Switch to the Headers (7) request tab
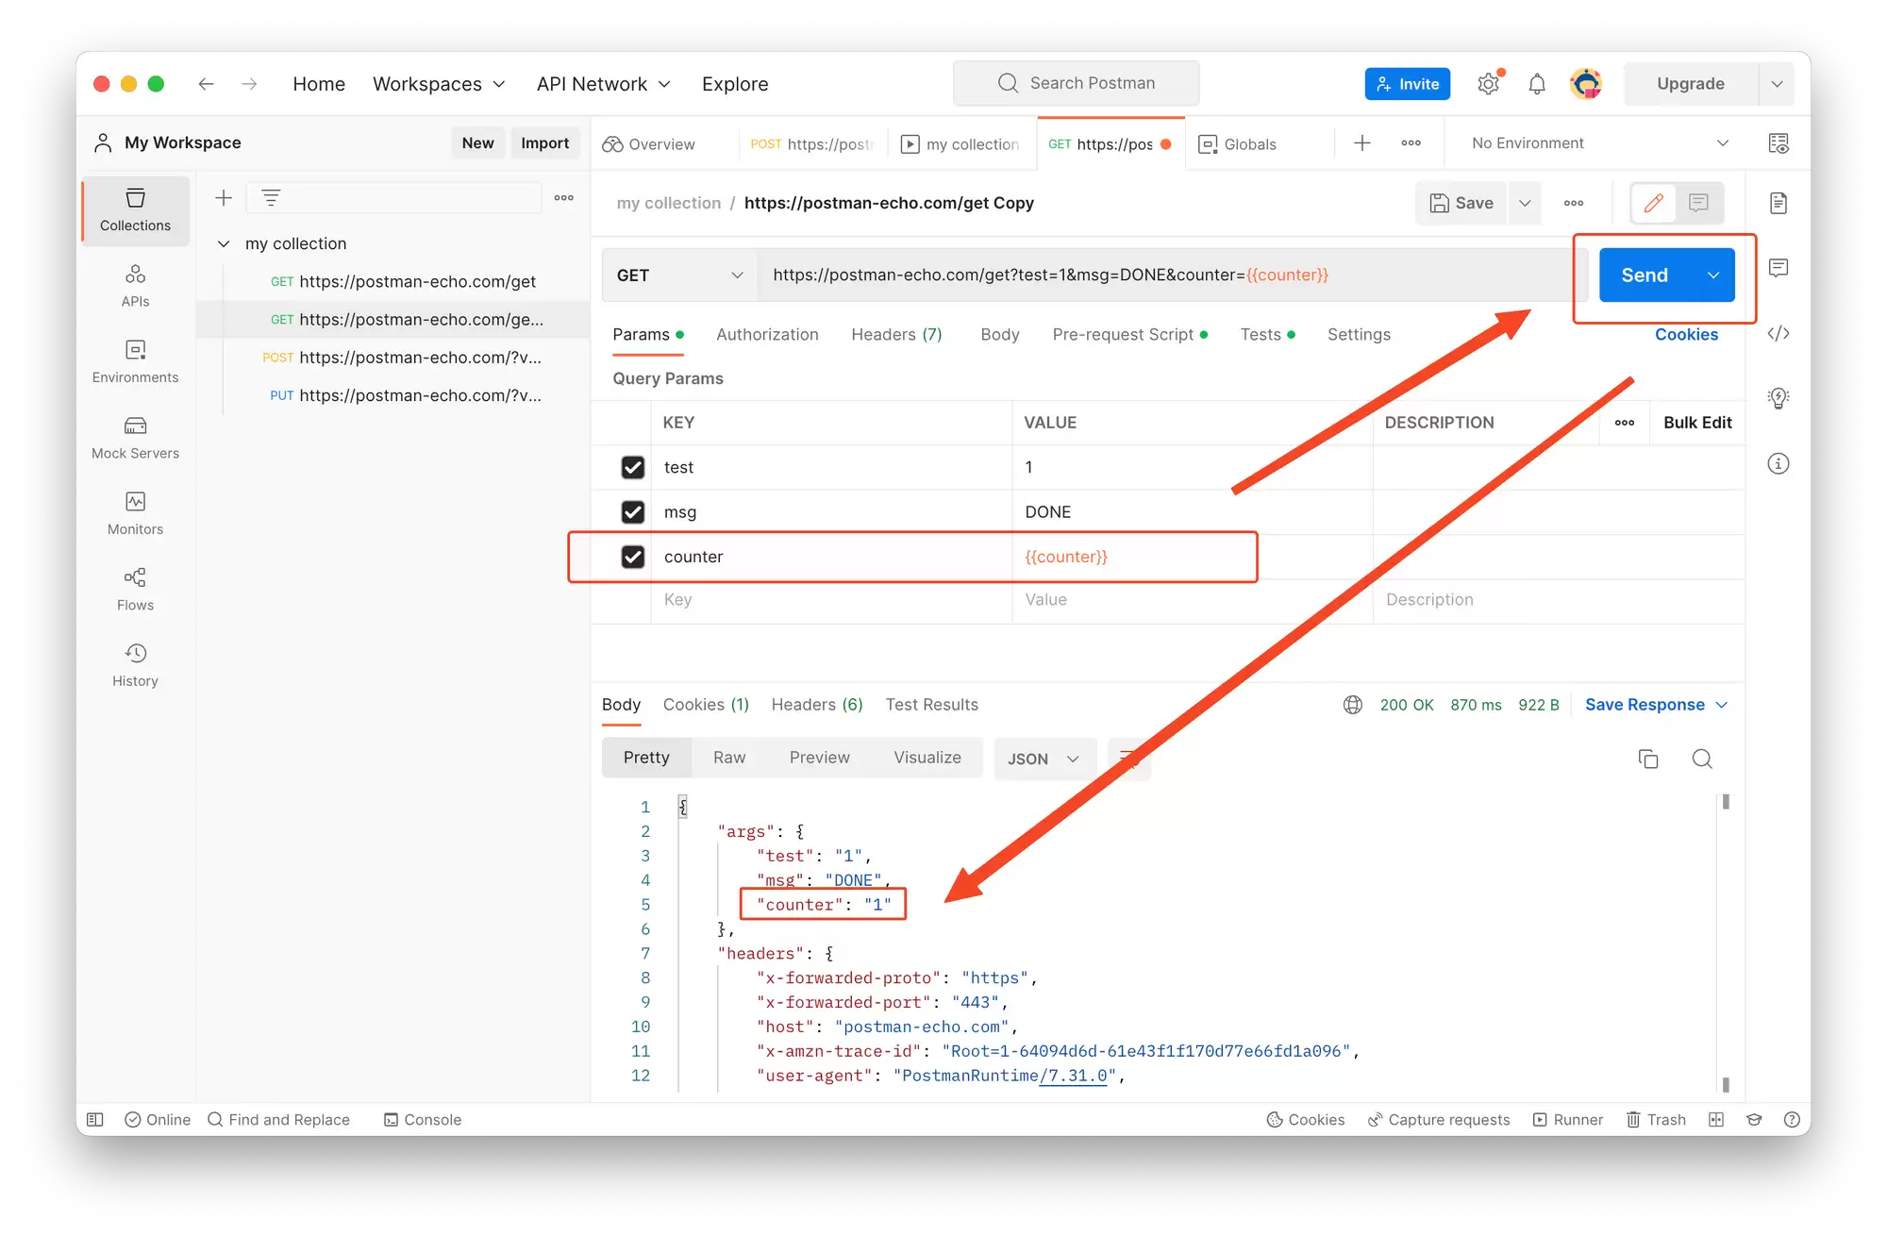 [x=896, y=335]
